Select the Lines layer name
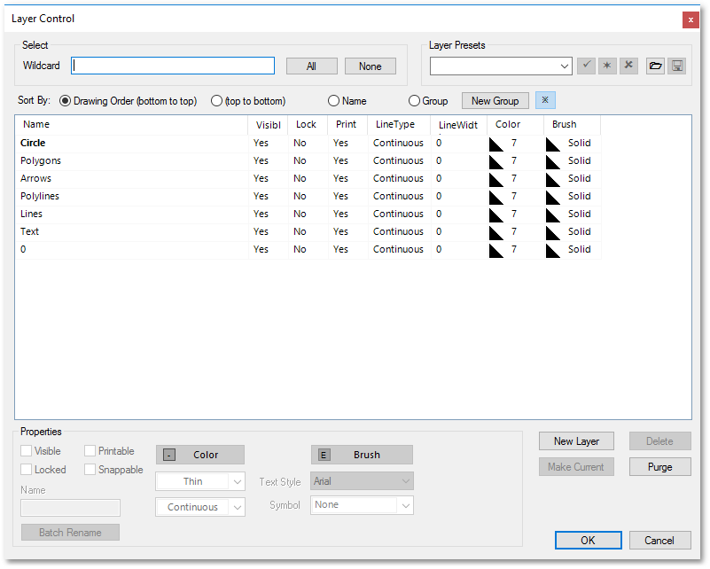Viewport: 710px width, 569px height. click(x=31, y=214)
